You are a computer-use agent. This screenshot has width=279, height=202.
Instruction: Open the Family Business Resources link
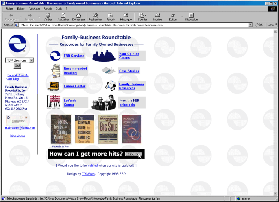(132, 86)
